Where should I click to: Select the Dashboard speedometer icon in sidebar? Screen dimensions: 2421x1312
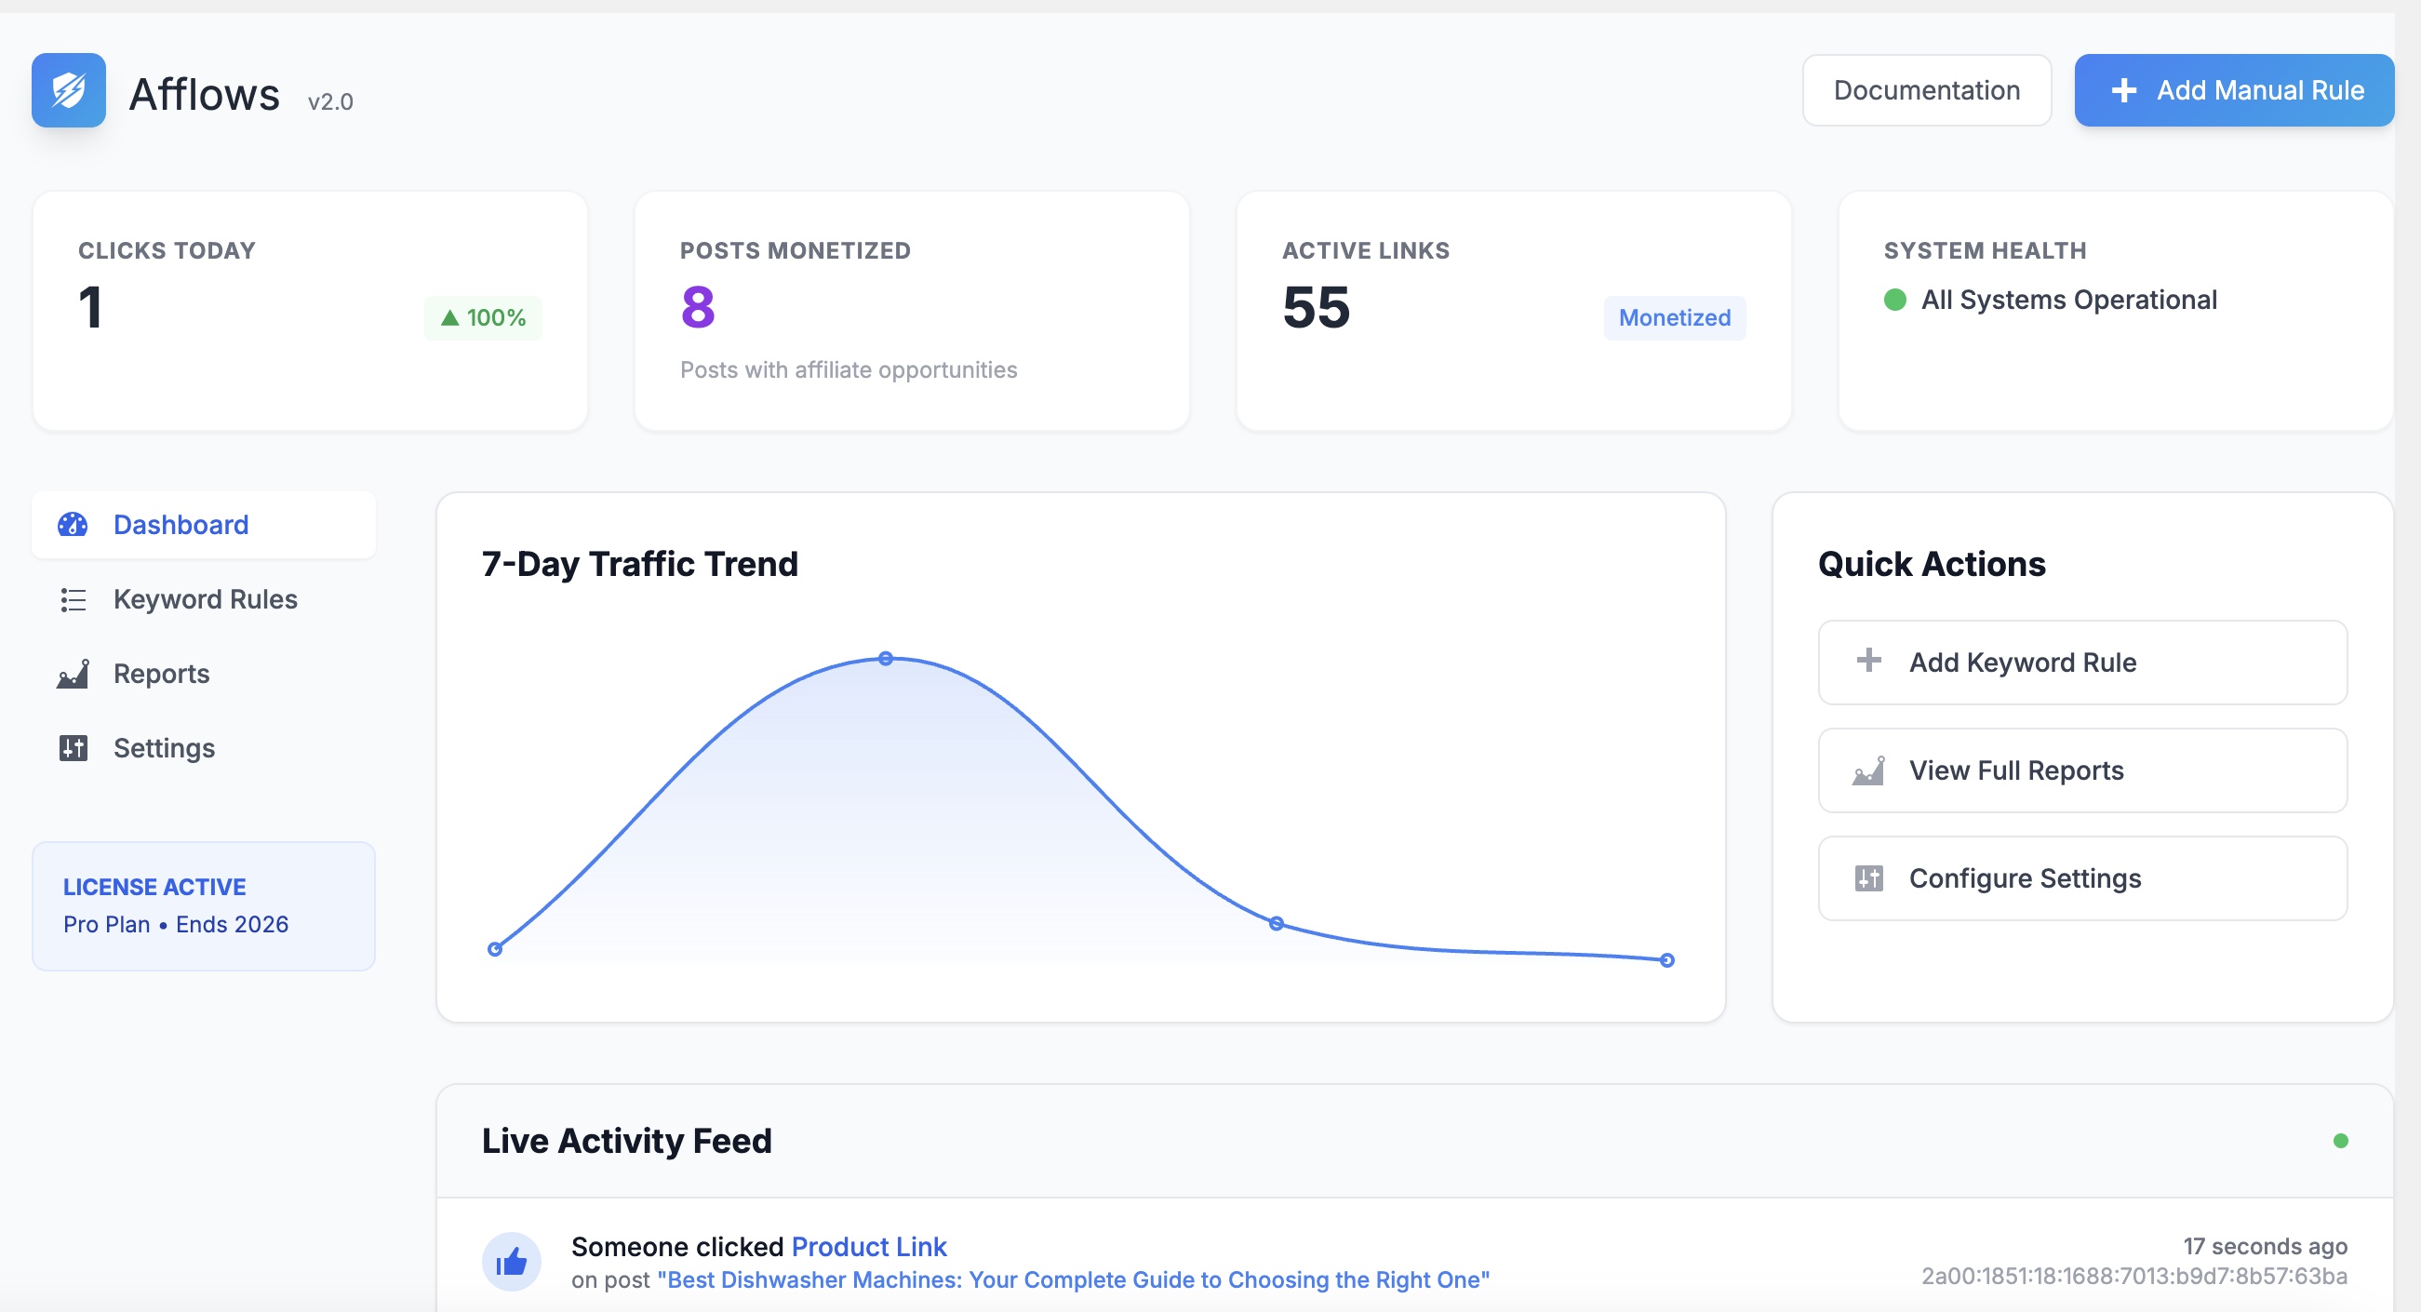pos(74,525)
